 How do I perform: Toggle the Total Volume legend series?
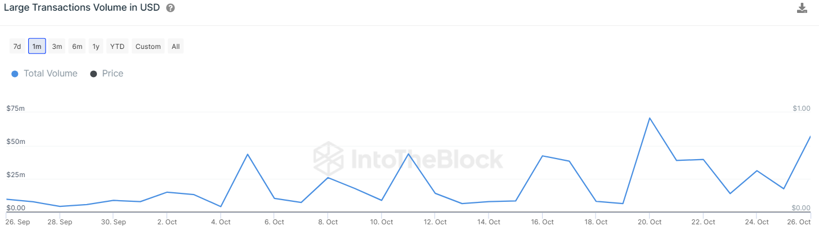point(50,74)
